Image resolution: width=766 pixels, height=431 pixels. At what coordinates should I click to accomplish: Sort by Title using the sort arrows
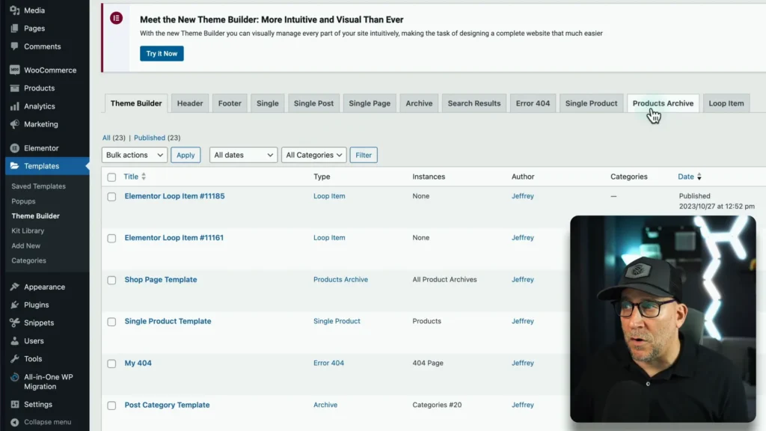pyautogui.click(x=144, y=177)
